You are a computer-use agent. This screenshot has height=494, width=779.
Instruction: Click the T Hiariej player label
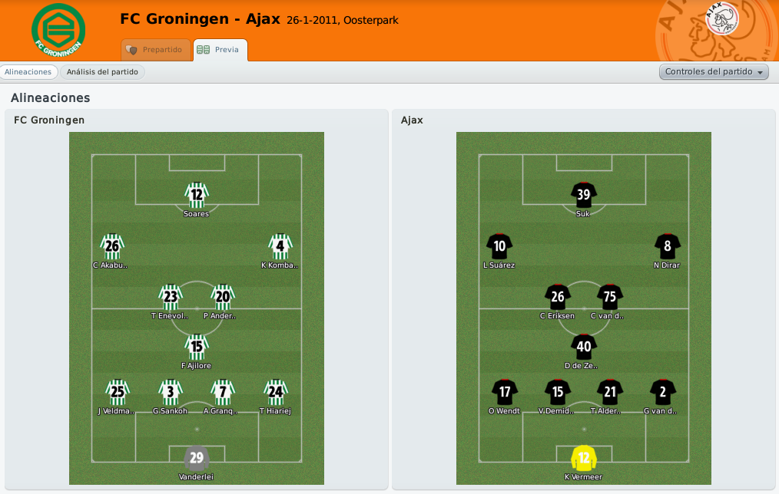point(275,411)
